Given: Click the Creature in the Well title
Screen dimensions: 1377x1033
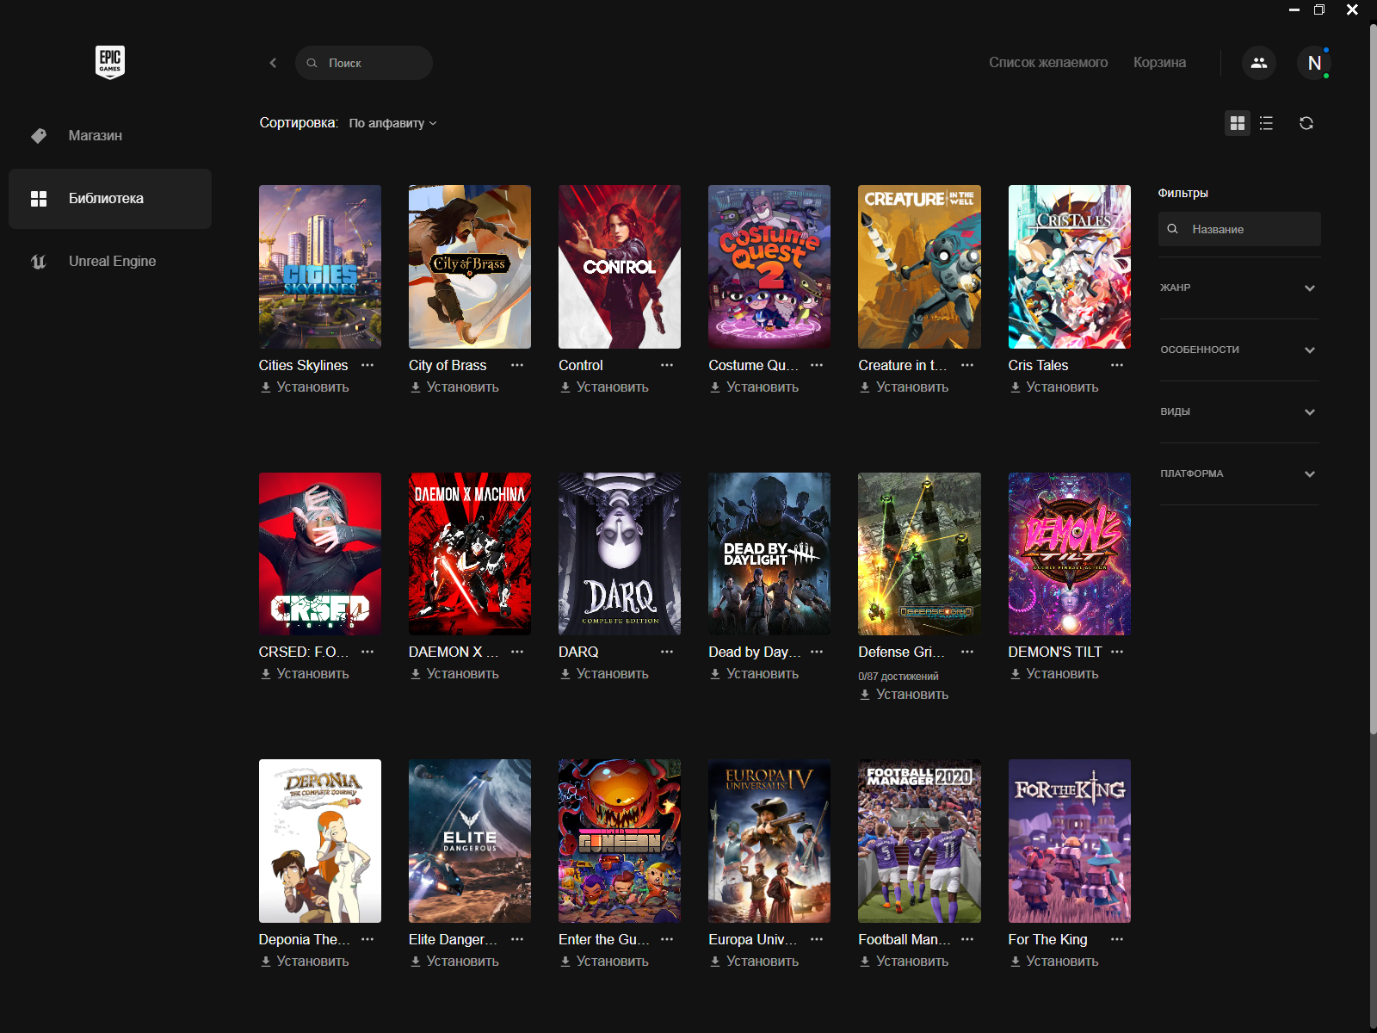Looking at the screenshot, I should pyautogui.click(x=902, y=365).
